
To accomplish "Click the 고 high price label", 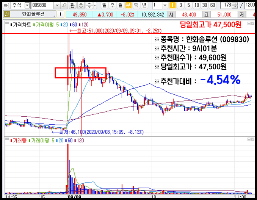I will click(x=207, y=14).
